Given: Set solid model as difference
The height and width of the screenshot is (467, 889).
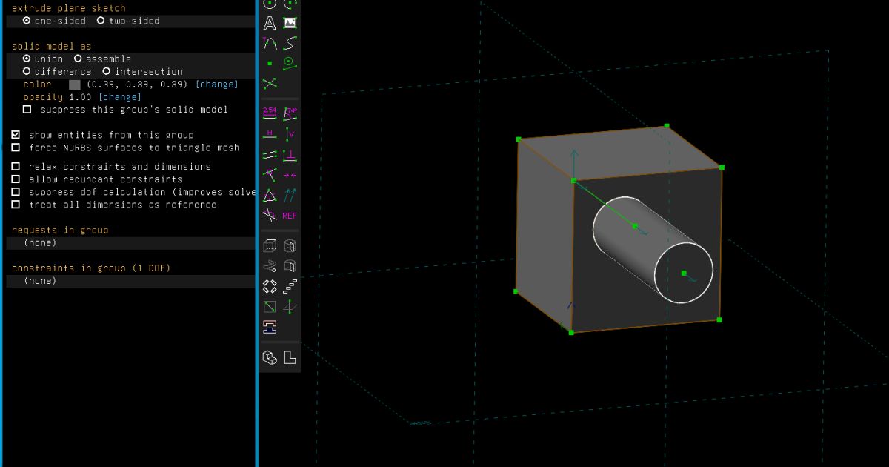Looking at the screenshot, I should click(57, 71).
